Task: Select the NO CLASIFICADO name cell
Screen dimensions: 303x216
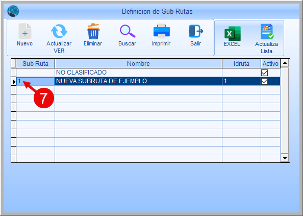Action: 138,73
